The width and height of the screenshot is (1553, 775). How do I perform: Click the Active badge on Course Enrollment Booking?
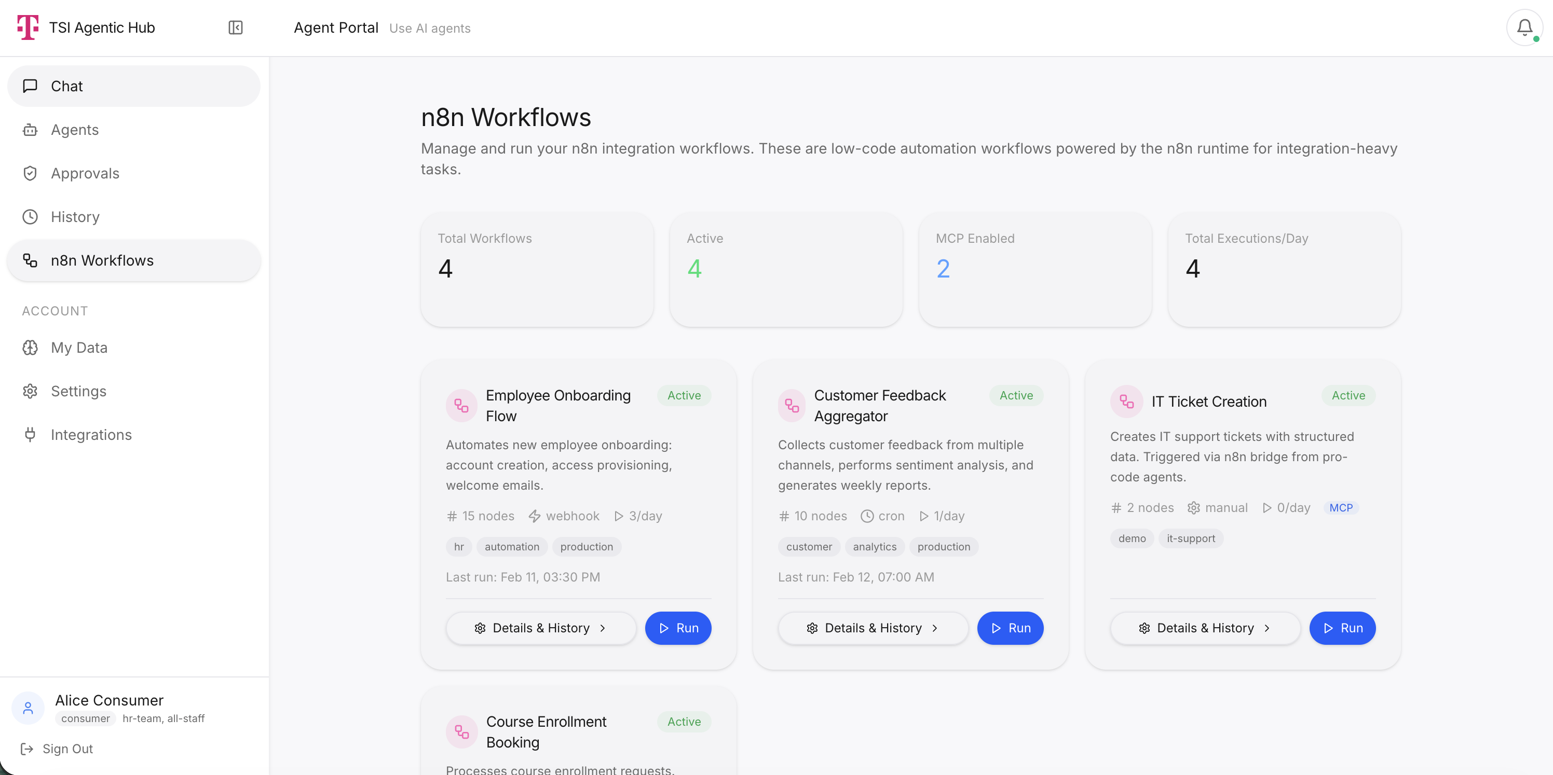click(x=684, y=722)
